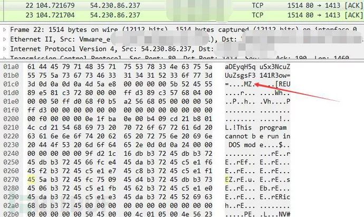This screenshot has height=217, width=364.
Task: Click '1514 80 → 1413 [ACK]' info of packet 22
Action: (x=325, y=5)
